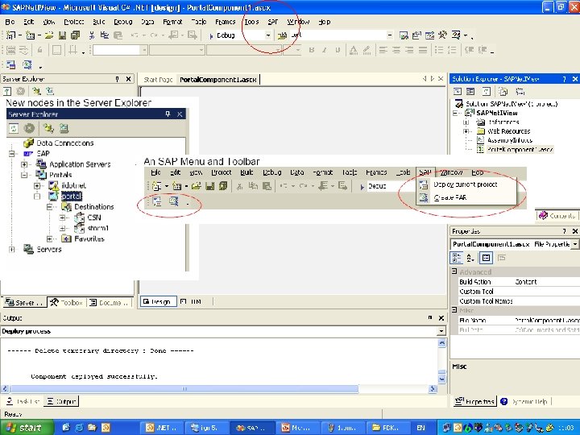The width and height of the screenshot is (580, 435).
Task: Click the Find in Files icon beside the search box
Action: tap(282, 35)
